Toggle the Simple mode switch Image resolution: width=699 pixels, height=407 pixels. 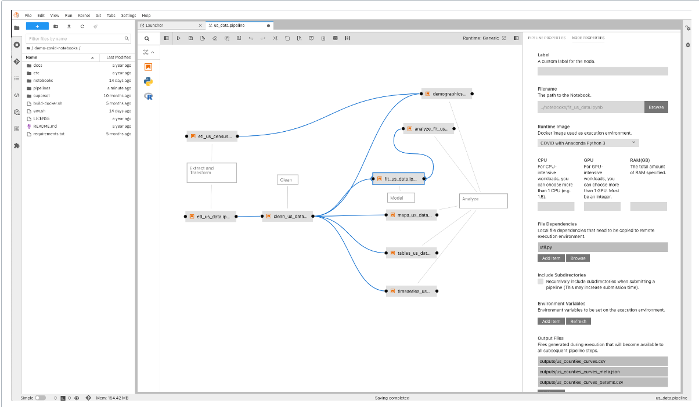coord(40,398)
